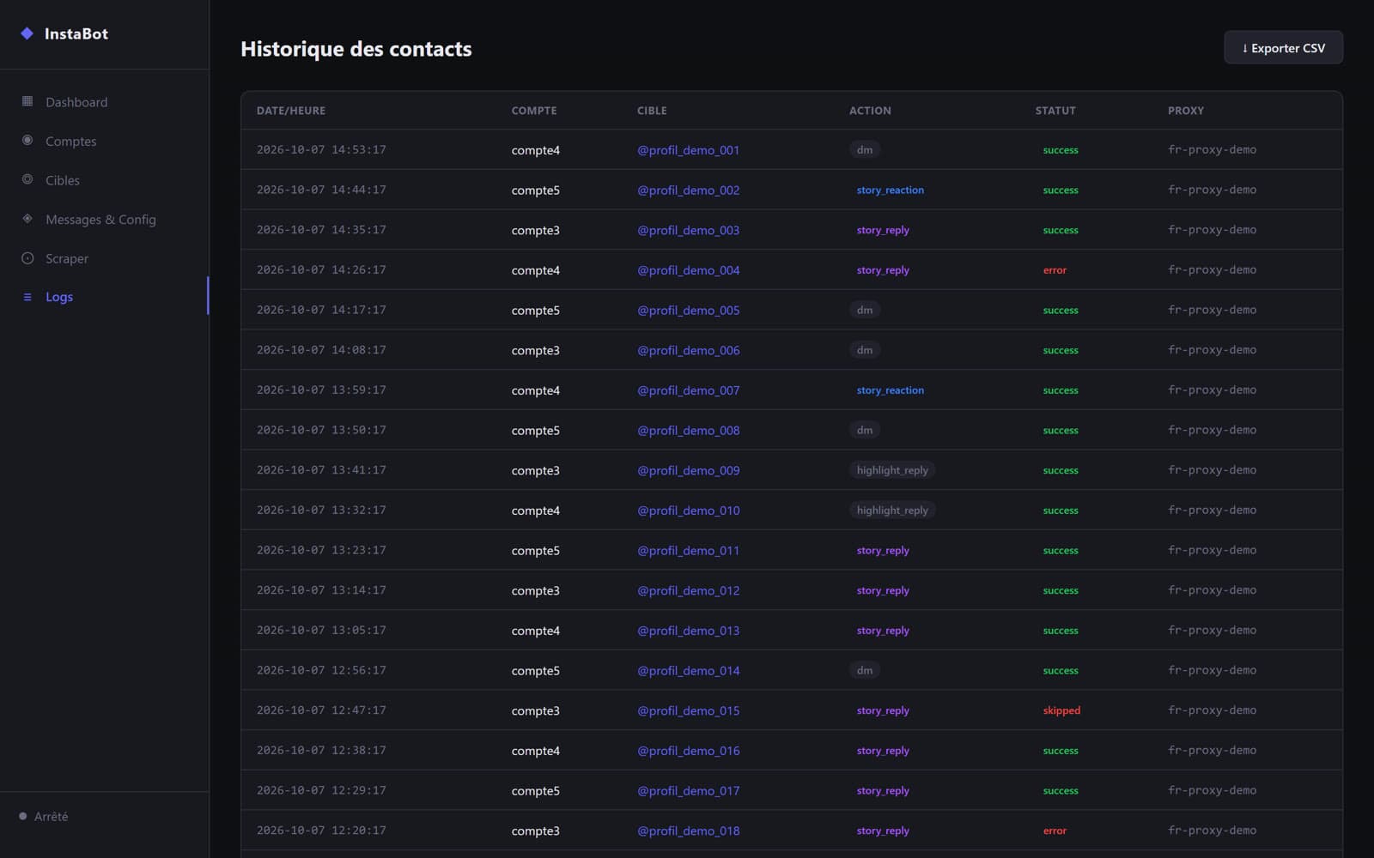Click the Cibles target icon
Screen dimensions: 1374x858
pyautogui.click(x=27, y=179)
